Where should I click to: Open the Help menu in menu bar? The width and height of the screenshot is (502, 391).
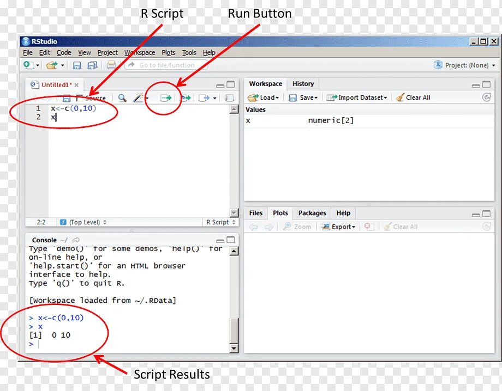pos(209,52)
